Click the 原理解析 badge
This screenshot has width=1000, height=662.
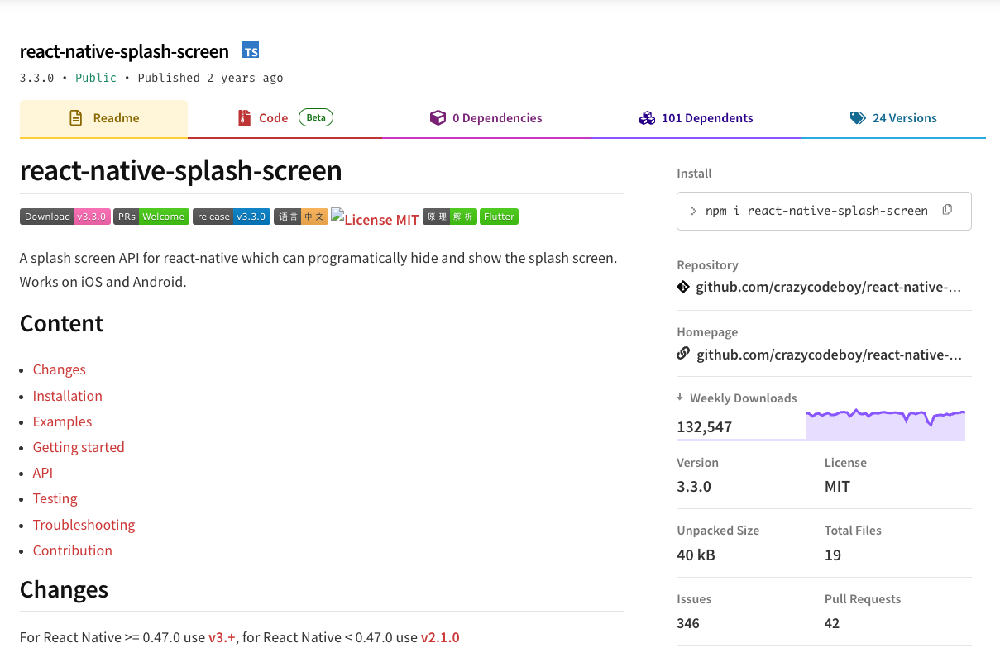(450, 217)
